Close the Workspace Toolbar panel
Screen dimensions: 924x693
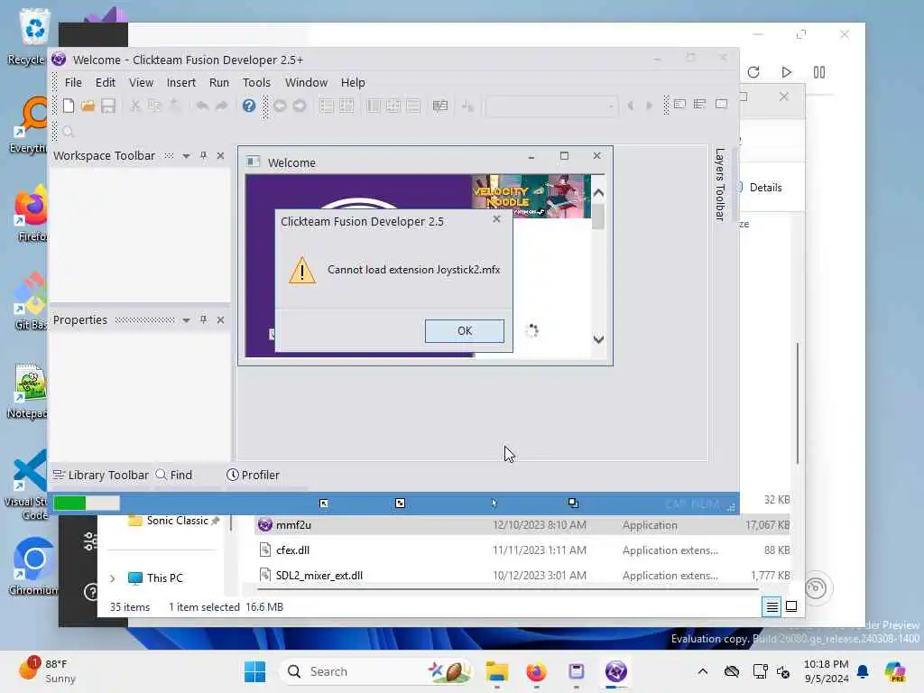pos(220,155)
